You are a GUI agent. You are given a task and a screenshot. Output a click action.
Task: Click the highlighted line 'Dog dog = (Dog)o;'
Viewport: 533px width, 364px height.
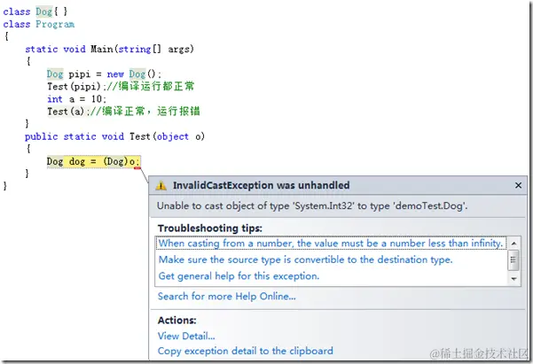(93, 161)
